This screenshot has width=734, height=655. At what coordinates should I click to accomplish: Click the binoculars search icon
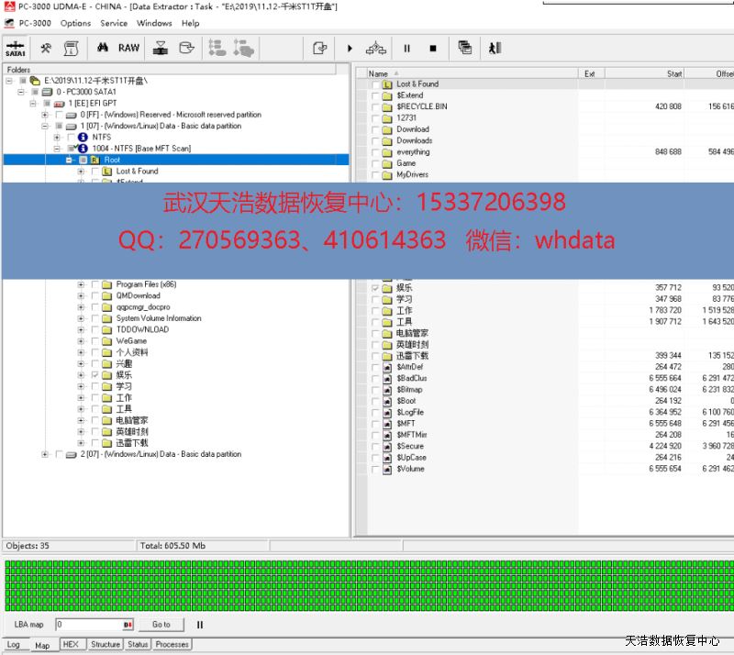click(x=103, y=49)
